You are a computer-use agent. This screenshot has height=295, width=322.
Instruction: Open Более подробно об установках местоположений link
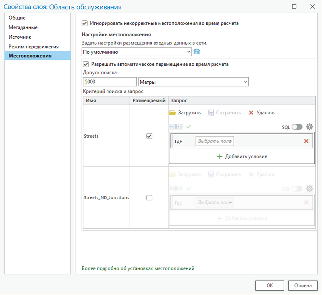(138, 268)
